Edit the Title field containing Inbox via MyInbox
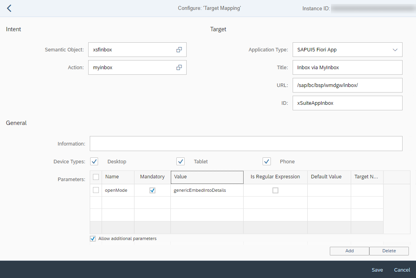Image resolution: width=416 pixels, height=278 pixels. (x=347, y=67)
